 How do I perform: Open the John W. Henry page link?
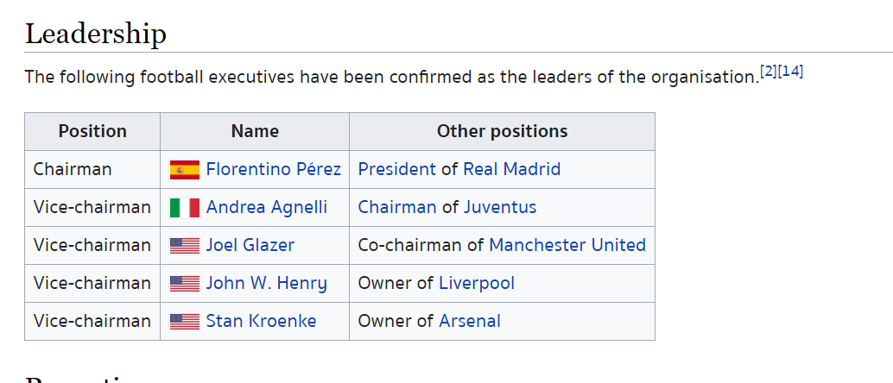tap(267, 283)
